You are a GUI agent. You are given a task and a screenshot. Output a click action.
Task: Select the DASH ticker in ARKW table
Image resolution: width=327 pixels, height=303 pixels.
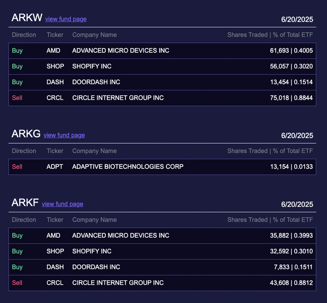click(x=55, y=82)
